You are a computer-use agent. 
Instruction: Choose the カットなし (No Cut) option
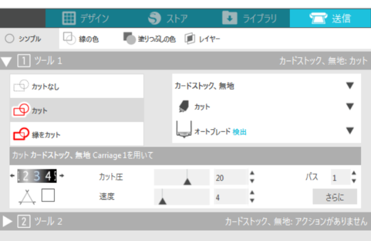pos(77,86)
